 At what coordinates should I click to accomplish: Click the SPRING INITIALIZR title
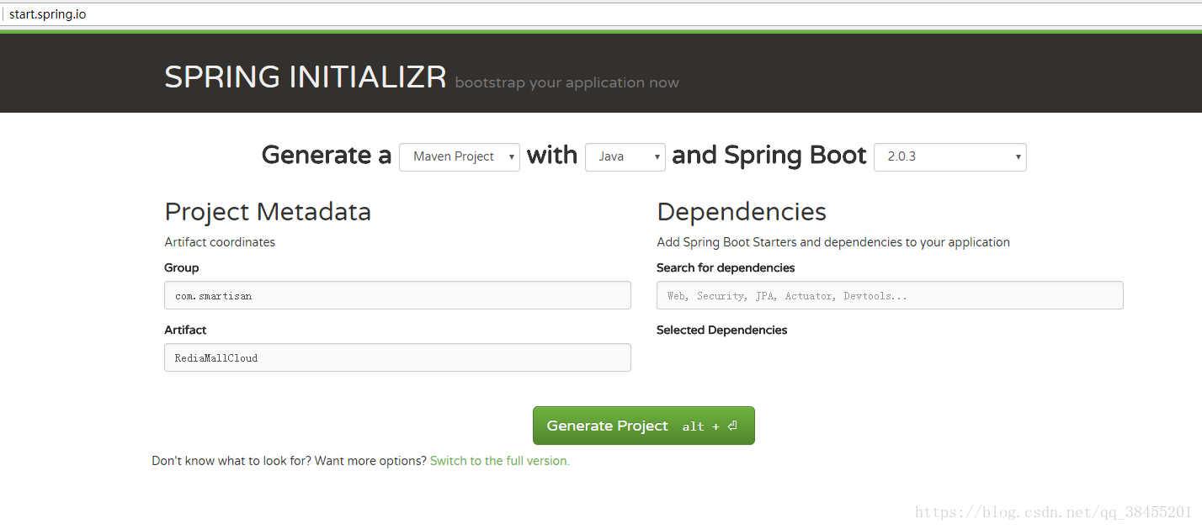click(305, 77)
